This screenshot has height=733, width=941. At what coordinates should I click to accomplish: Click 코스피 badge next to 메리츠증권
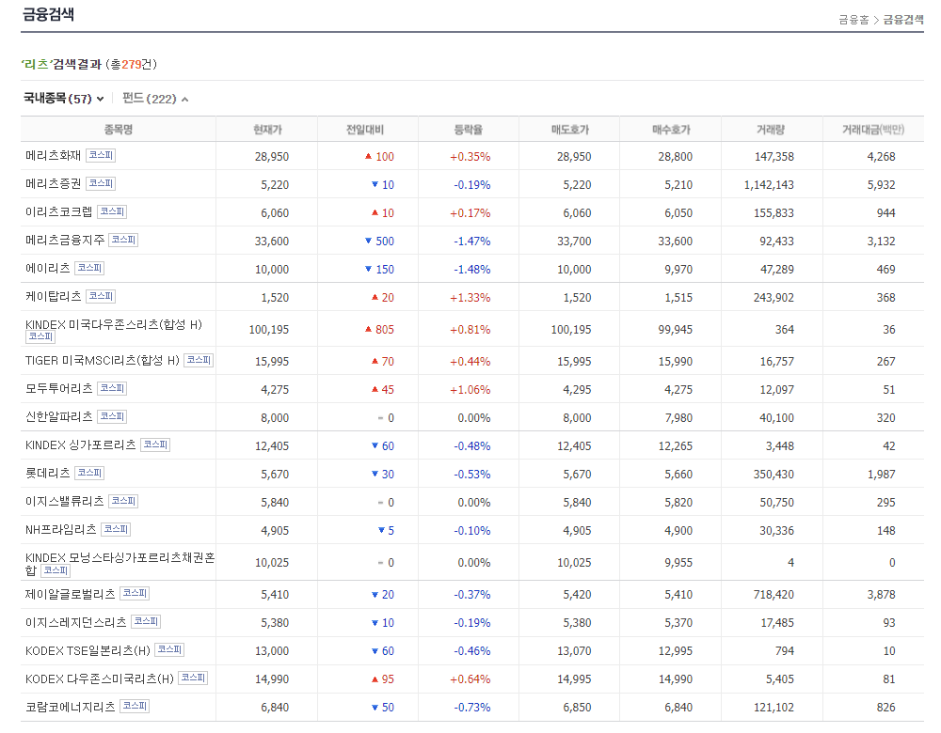[x=101, y=183]
